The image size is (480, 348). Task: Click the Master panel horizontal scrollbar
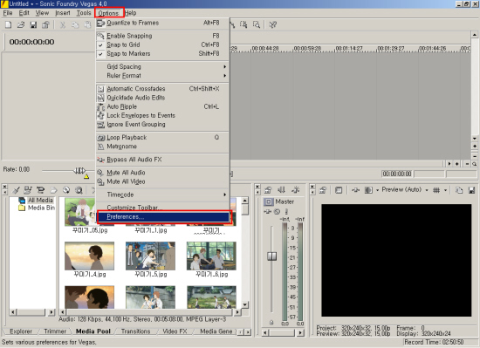pos(284,332)
